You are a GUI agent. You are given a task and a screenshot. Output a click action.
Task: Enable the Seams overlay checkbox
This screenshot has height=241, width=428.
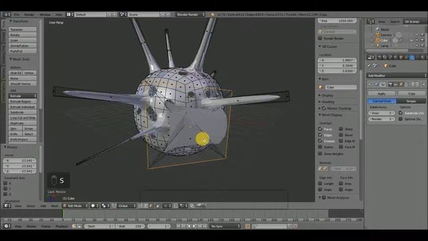[x=320, y=147]
